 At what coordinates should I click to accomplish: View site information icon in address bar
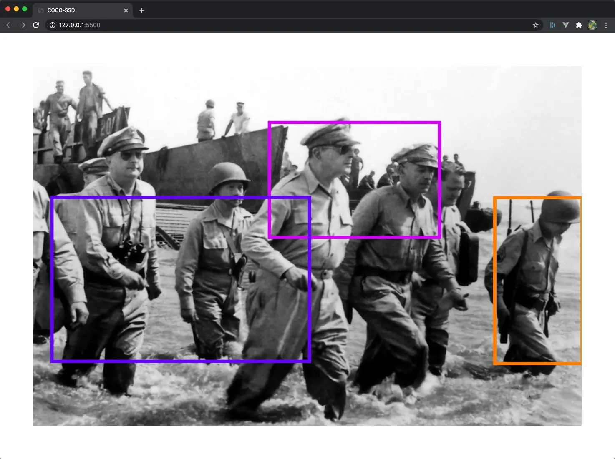click(53, 25)
